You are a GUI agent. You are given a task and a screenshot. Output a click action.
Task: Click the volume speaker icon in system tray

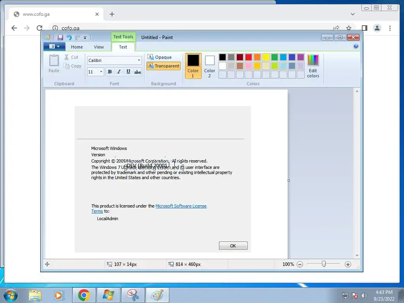364,295
